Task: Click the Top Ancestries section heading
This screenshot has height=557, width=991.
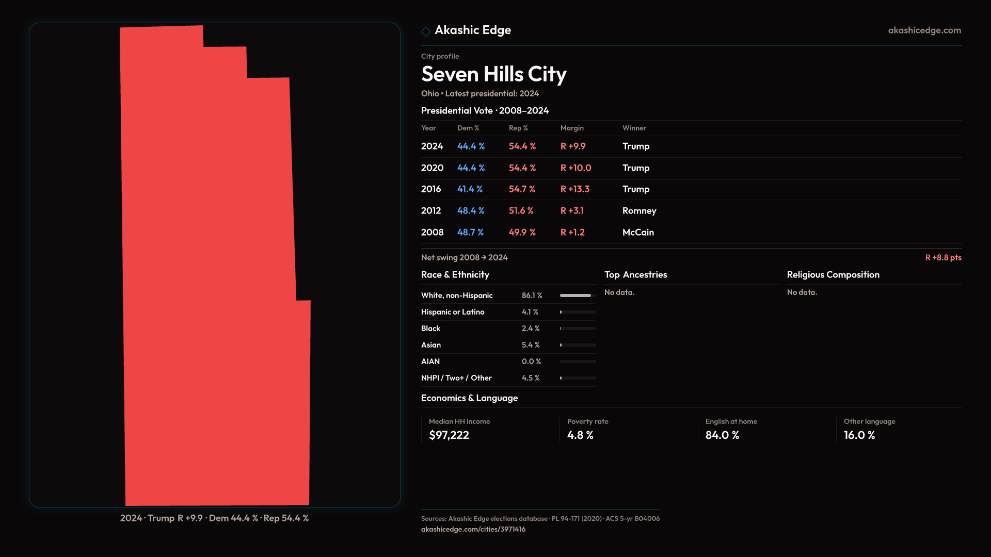Action: click(635, 275)
